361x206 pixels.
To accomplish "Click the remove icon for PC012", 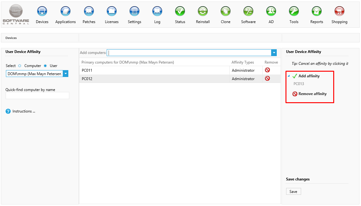I will [x=267, y=79].
